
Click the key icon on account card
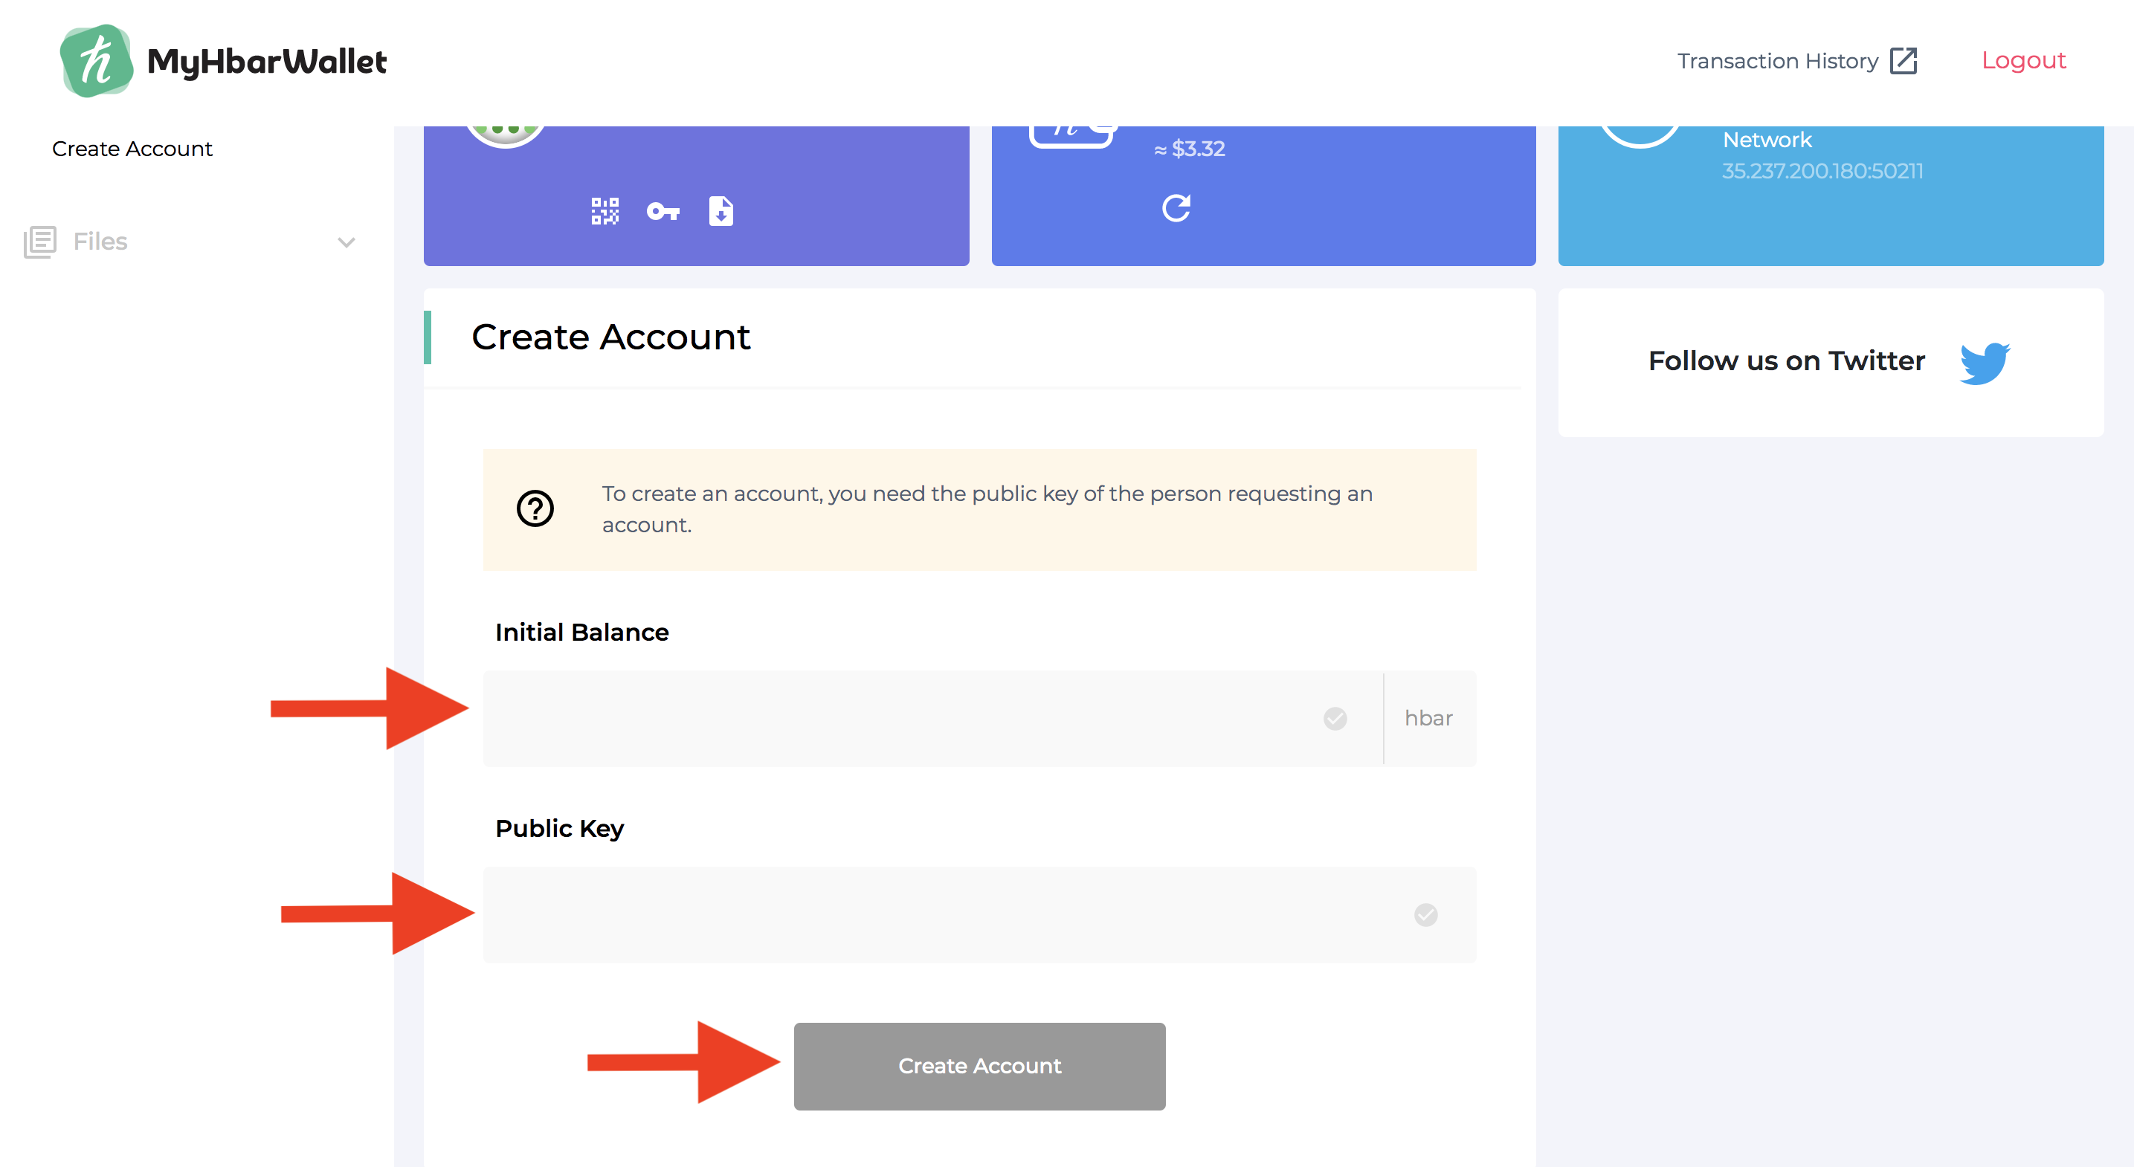(663, 212)
